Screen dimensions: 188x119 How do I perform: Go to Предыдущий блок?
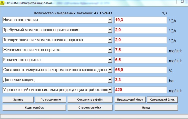[130, 100]
